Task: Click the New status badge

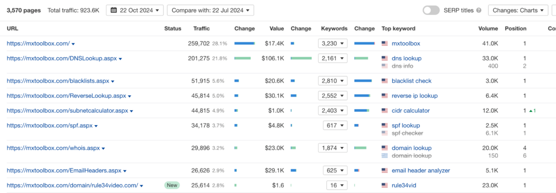Action: tap(171, 185)
